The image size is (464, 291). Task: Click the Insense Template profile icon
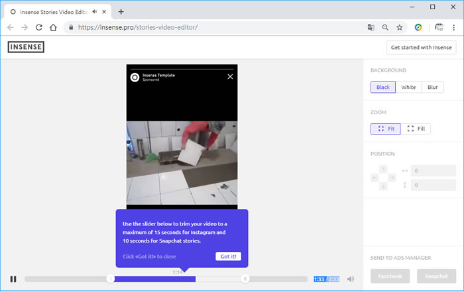point(135,78)
